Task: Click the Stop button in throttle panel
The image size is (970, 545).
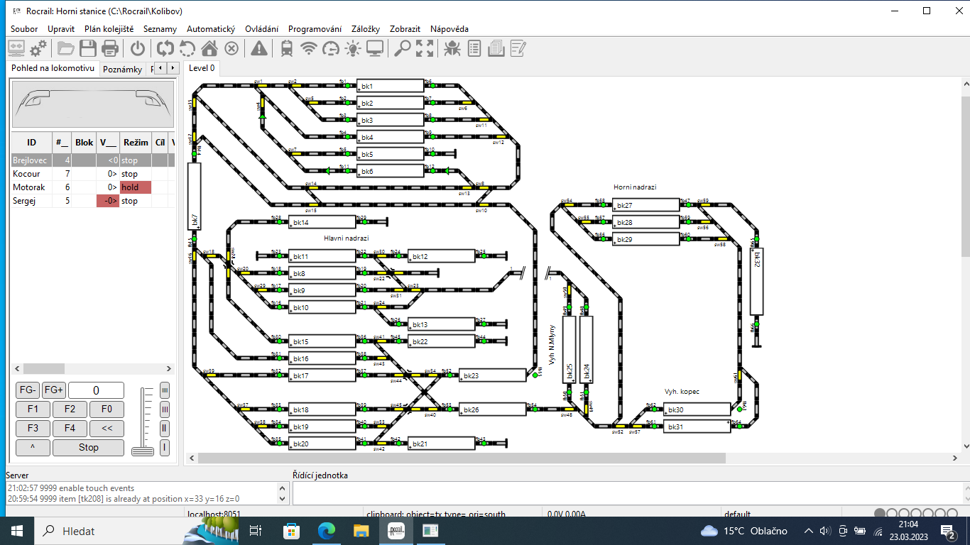Action: point(88,448)
